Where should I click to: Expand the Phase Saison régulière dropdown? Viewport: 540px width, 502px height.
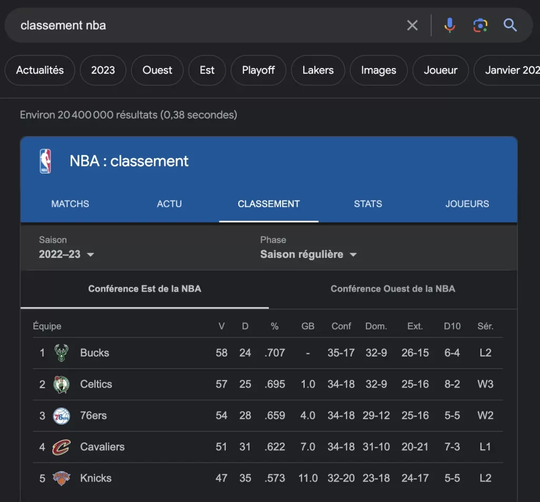point(308,254)
